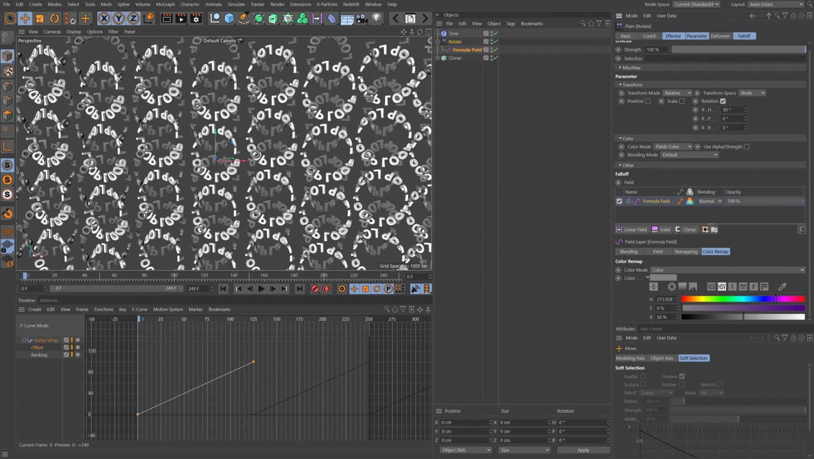Add a Solid field layer
This screenshot has width=814, height=459.
click(661, 230)
